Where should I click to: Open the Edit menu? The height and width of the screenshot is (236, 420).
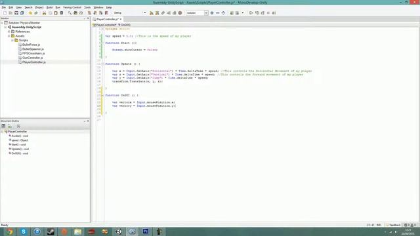[x=10, y=7]
